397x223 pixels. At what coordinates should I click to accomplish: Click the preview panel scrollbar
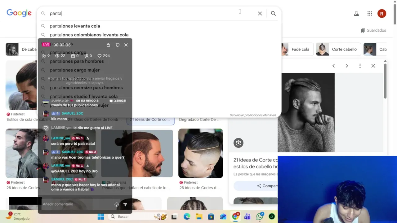pos(386,81)
